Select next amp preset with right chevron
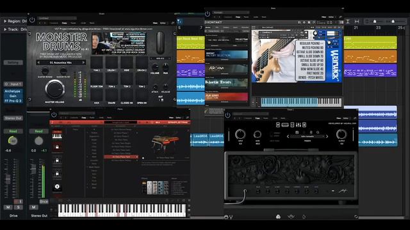 click(327, 136)
